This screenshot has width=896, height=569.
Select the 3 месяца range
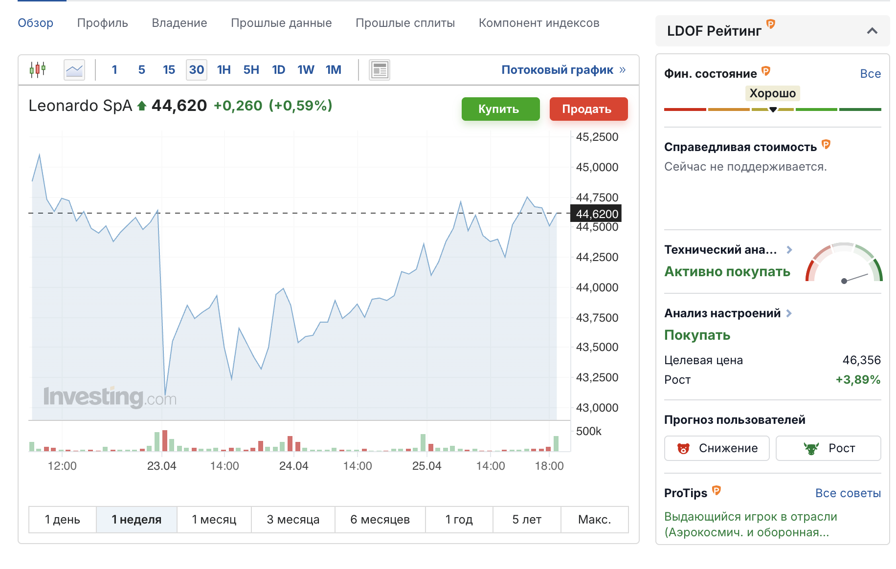pyautogui.click(x=293, y=520)
